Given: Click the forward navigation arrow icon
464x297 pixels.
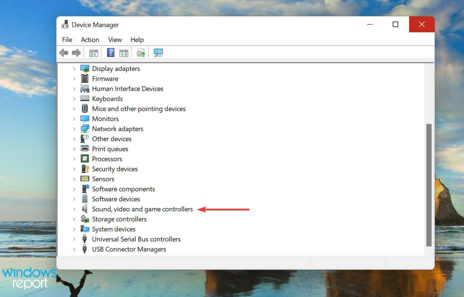Looking at the screenshot, I should [76, 52].
